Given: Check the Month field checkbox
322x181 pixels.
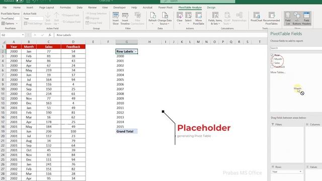Looking at the screenshot, I should tap(272, 59).
